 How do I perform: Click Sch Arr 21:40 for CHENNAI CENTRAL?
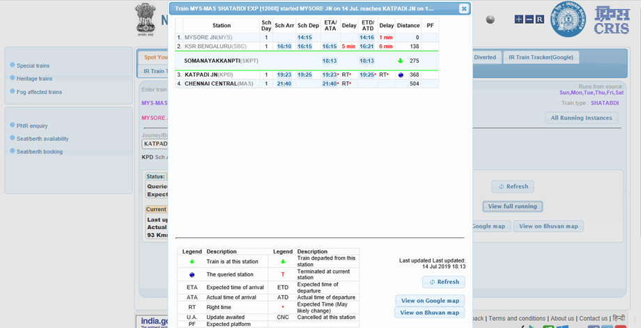coord(284,84)
